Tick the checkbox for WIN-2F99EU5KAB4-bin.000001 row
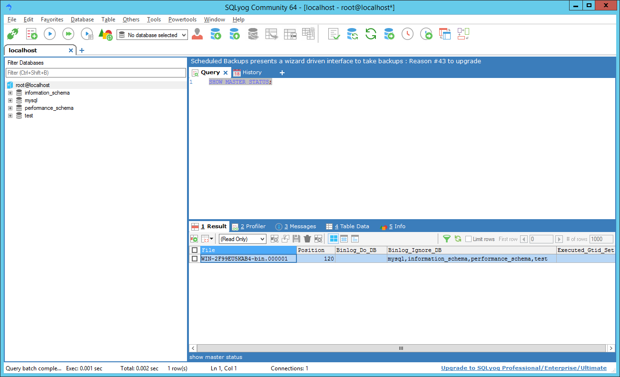This screenshot has height=377, width=620. coord(194,259)
